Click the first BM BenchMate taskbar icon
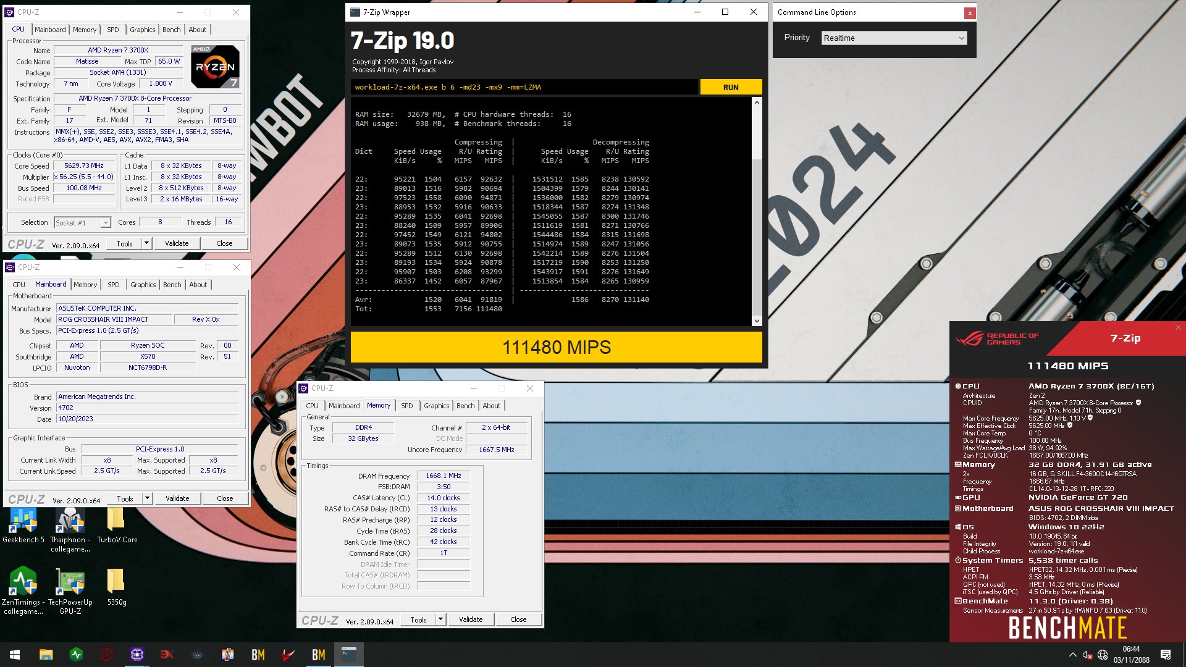The image size is (1186, 667). pyautogui.click(x=258, y=655)
